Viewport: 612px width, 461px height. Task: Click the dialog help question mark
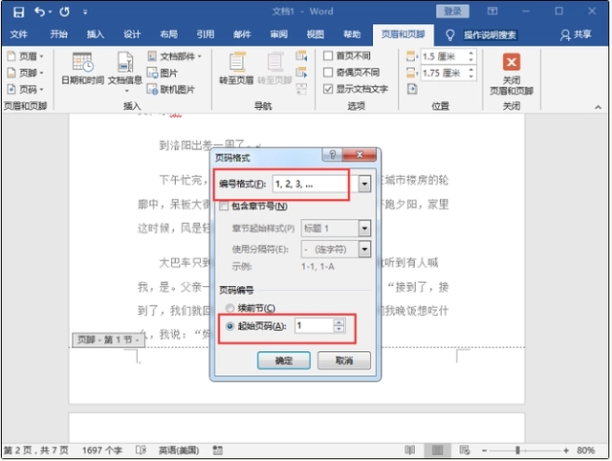[330, 156]
